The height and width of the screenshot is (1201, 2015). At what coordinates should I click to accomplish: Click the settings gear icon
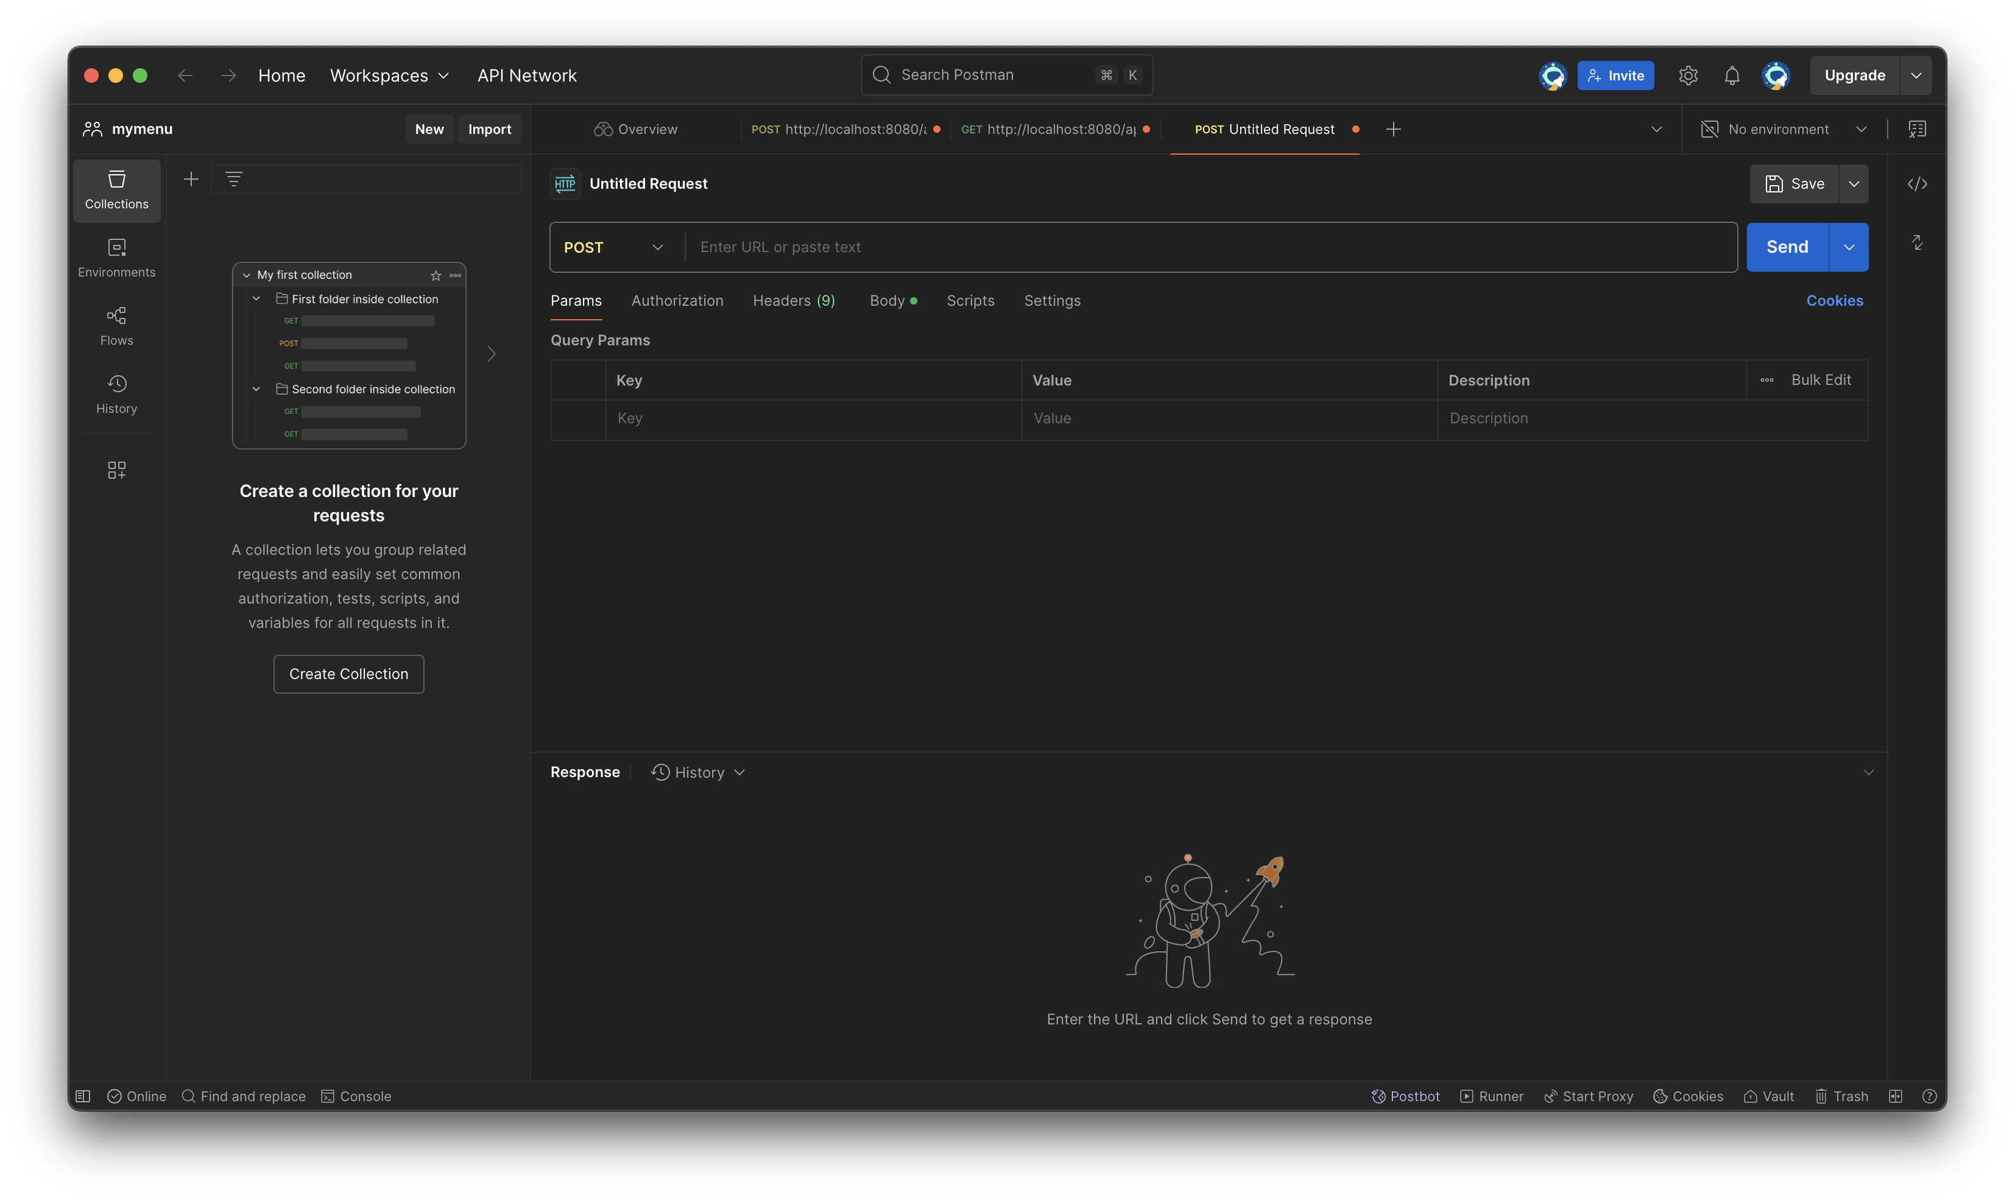[x=1687, y=76]
